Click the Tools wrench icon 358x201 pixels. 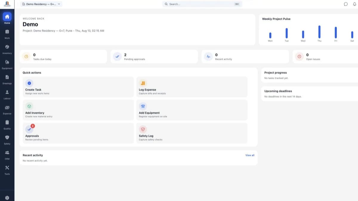[x=7, y=170]
